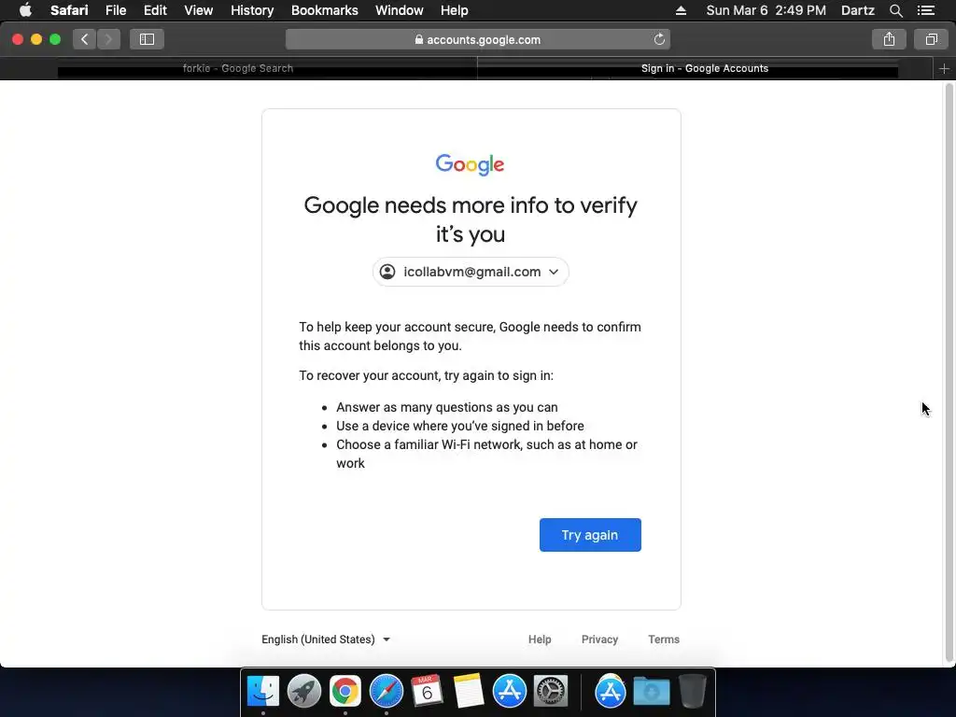Screen dimensions: 956x717
Task: Click the lock icon in the address bar
Action: (419, 39)
